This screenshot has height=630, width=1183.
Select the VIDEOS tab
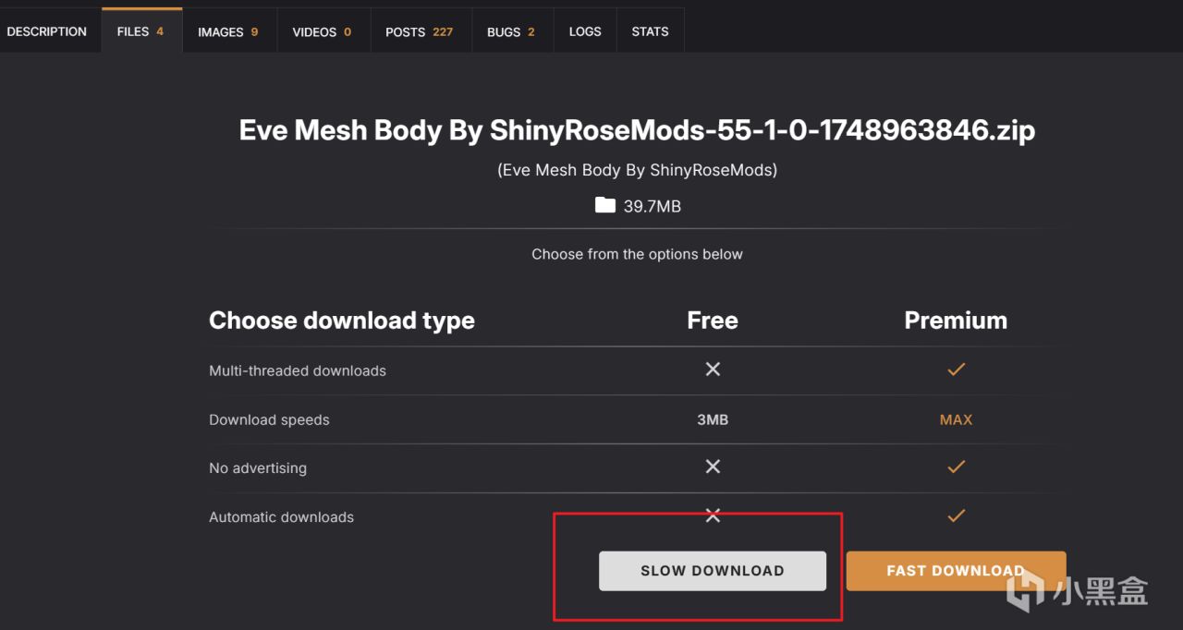322,31
